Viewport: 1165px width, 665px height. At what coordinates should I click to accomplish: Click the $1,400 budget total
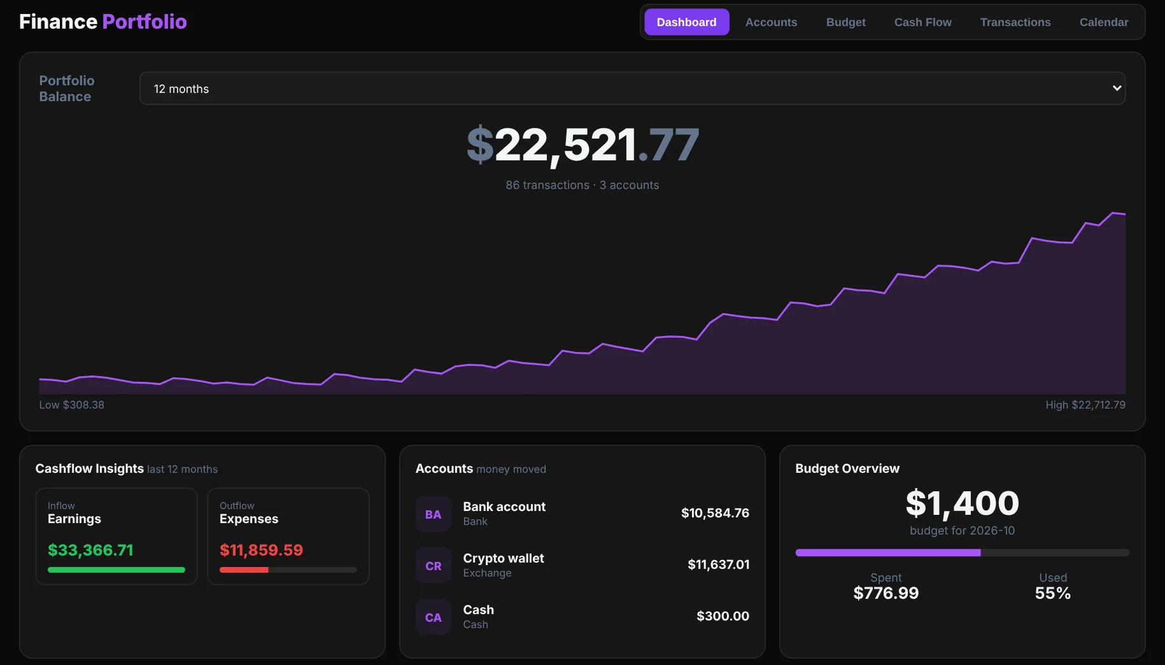(963, 503)
